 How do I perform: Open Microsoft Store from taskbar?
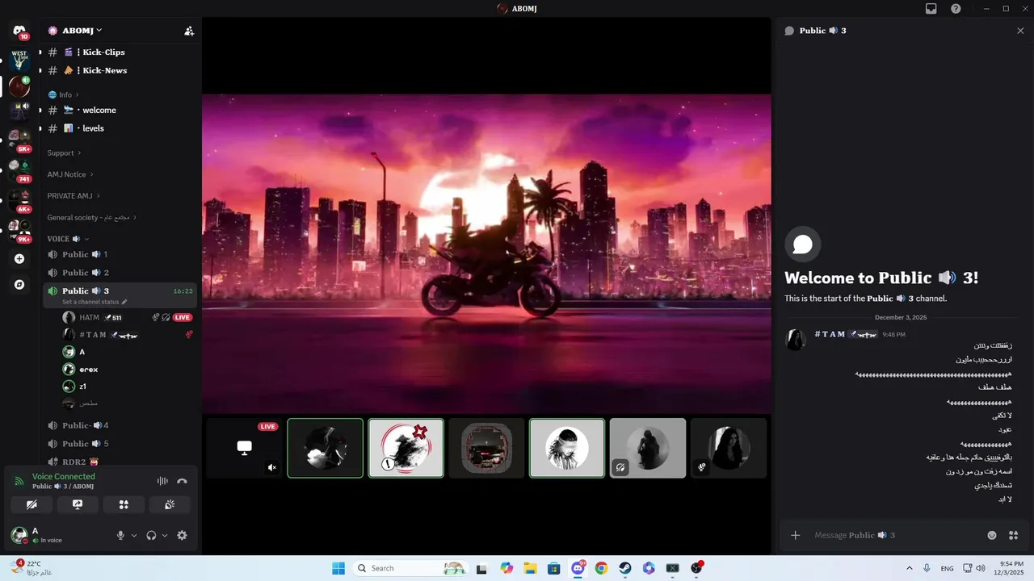point(553,568)
